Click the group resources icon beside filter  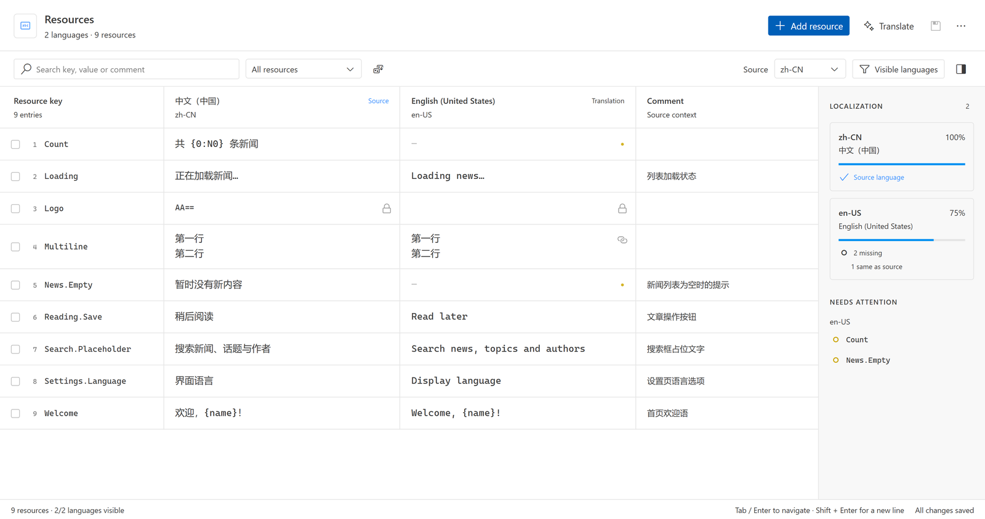pos(378,69)
